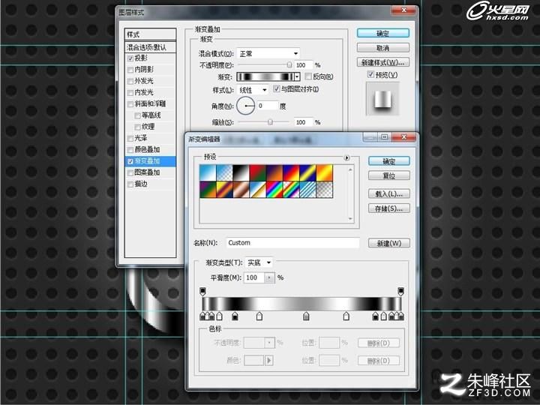Select the 描边 stroke row
The image size is (540, 405).
[151, 184]
